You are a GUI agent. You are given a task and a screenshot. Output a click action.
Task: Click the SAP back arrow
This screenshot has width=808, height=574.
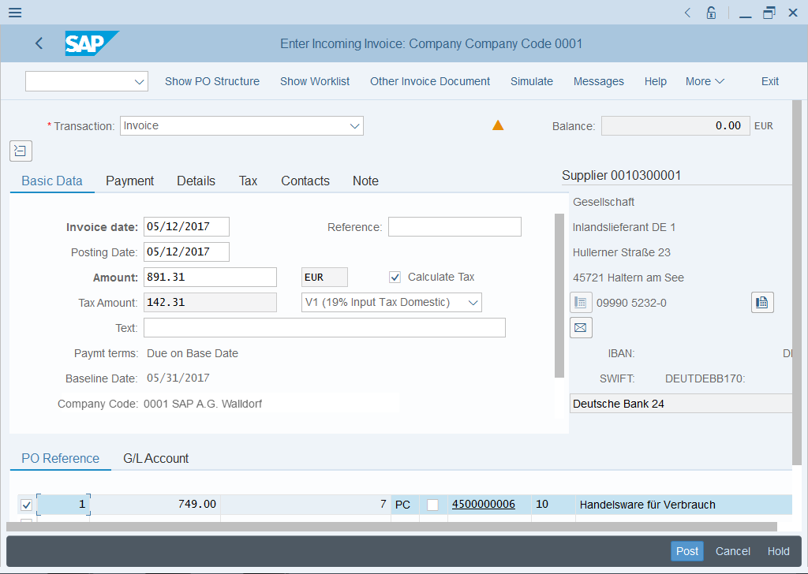(39, 44)
